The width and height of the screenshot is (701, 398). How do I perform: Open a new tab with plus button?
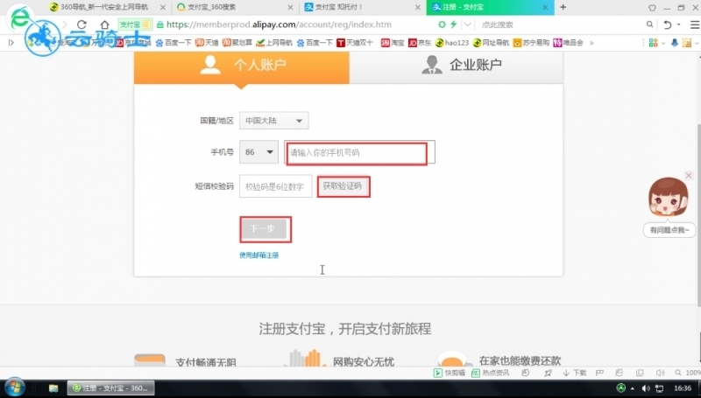tap(563, 7)
